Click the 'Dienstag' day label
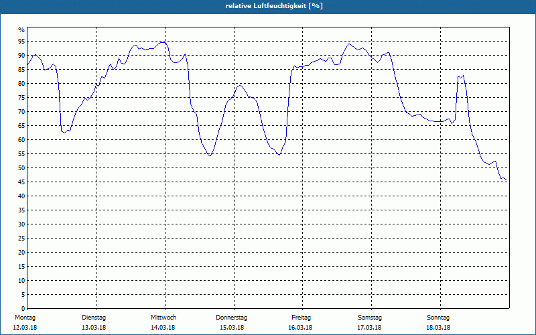 (94, 318)
